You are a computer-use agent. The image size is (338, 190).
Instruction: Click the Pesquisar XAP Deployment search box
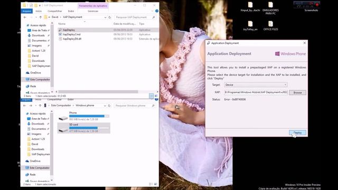click(135, 17)
